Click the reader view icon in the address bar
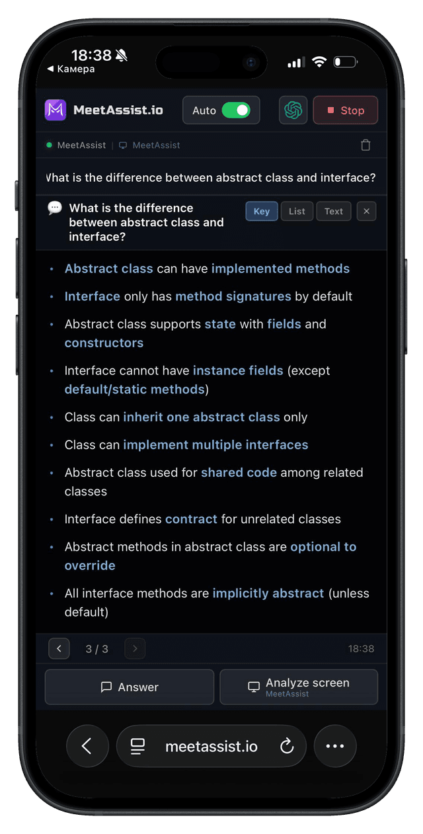 137,745
